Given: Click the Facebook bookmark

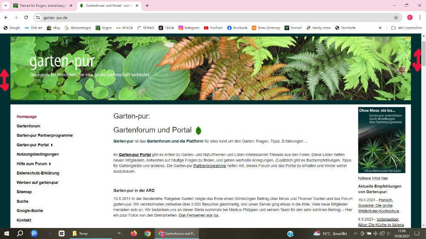Looking at the screenshot, I should [x=237, y=28].
